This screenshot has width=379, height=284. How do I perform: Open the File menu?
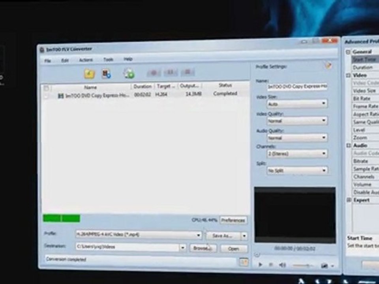click(x=48, y=61)
